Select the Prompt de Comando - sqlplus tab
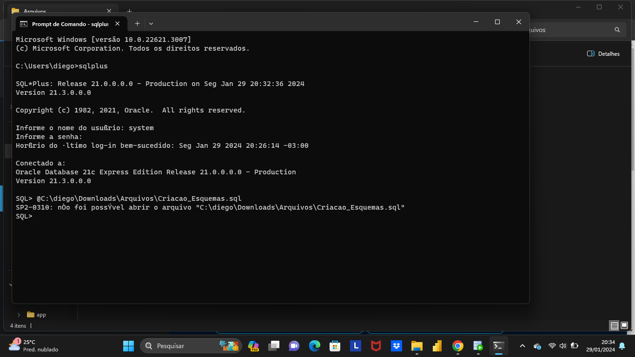The image size is (635, 357). click(x=71, y=24)
